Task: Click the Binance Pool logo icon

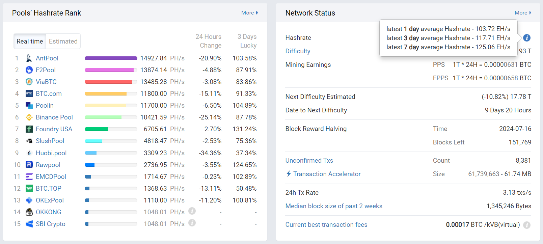Action: 29,117
